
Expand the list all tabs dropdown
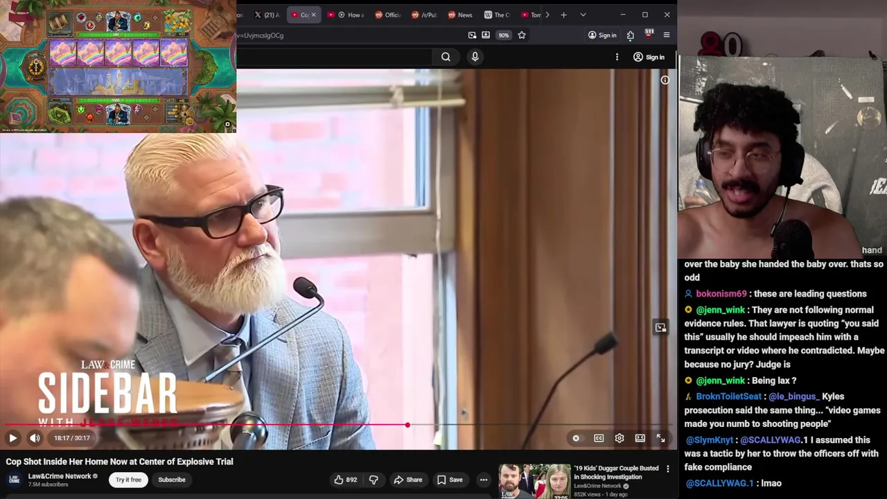click(x=583, y=15)
